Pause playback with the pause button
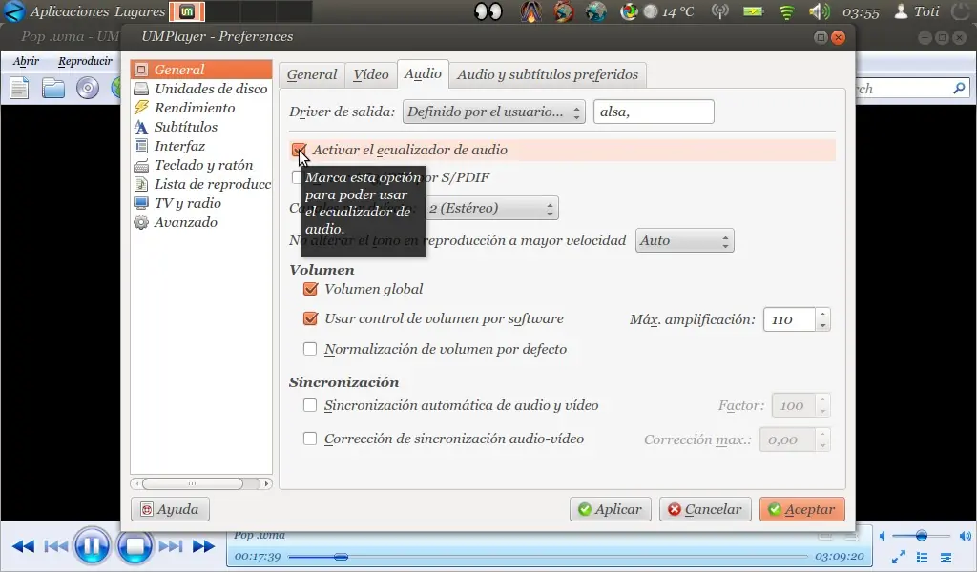 pos(92,546)
